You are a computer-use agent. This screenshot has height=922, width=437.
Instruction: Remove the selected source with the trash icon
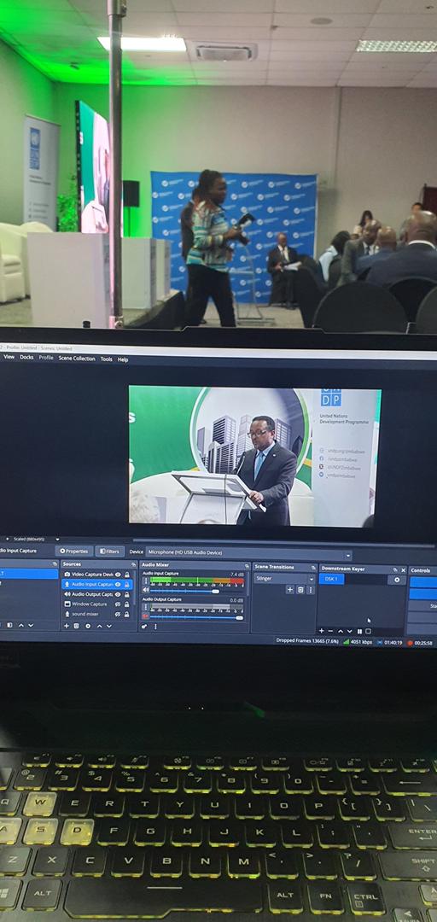pyautogui.click(x=76, y=626)
